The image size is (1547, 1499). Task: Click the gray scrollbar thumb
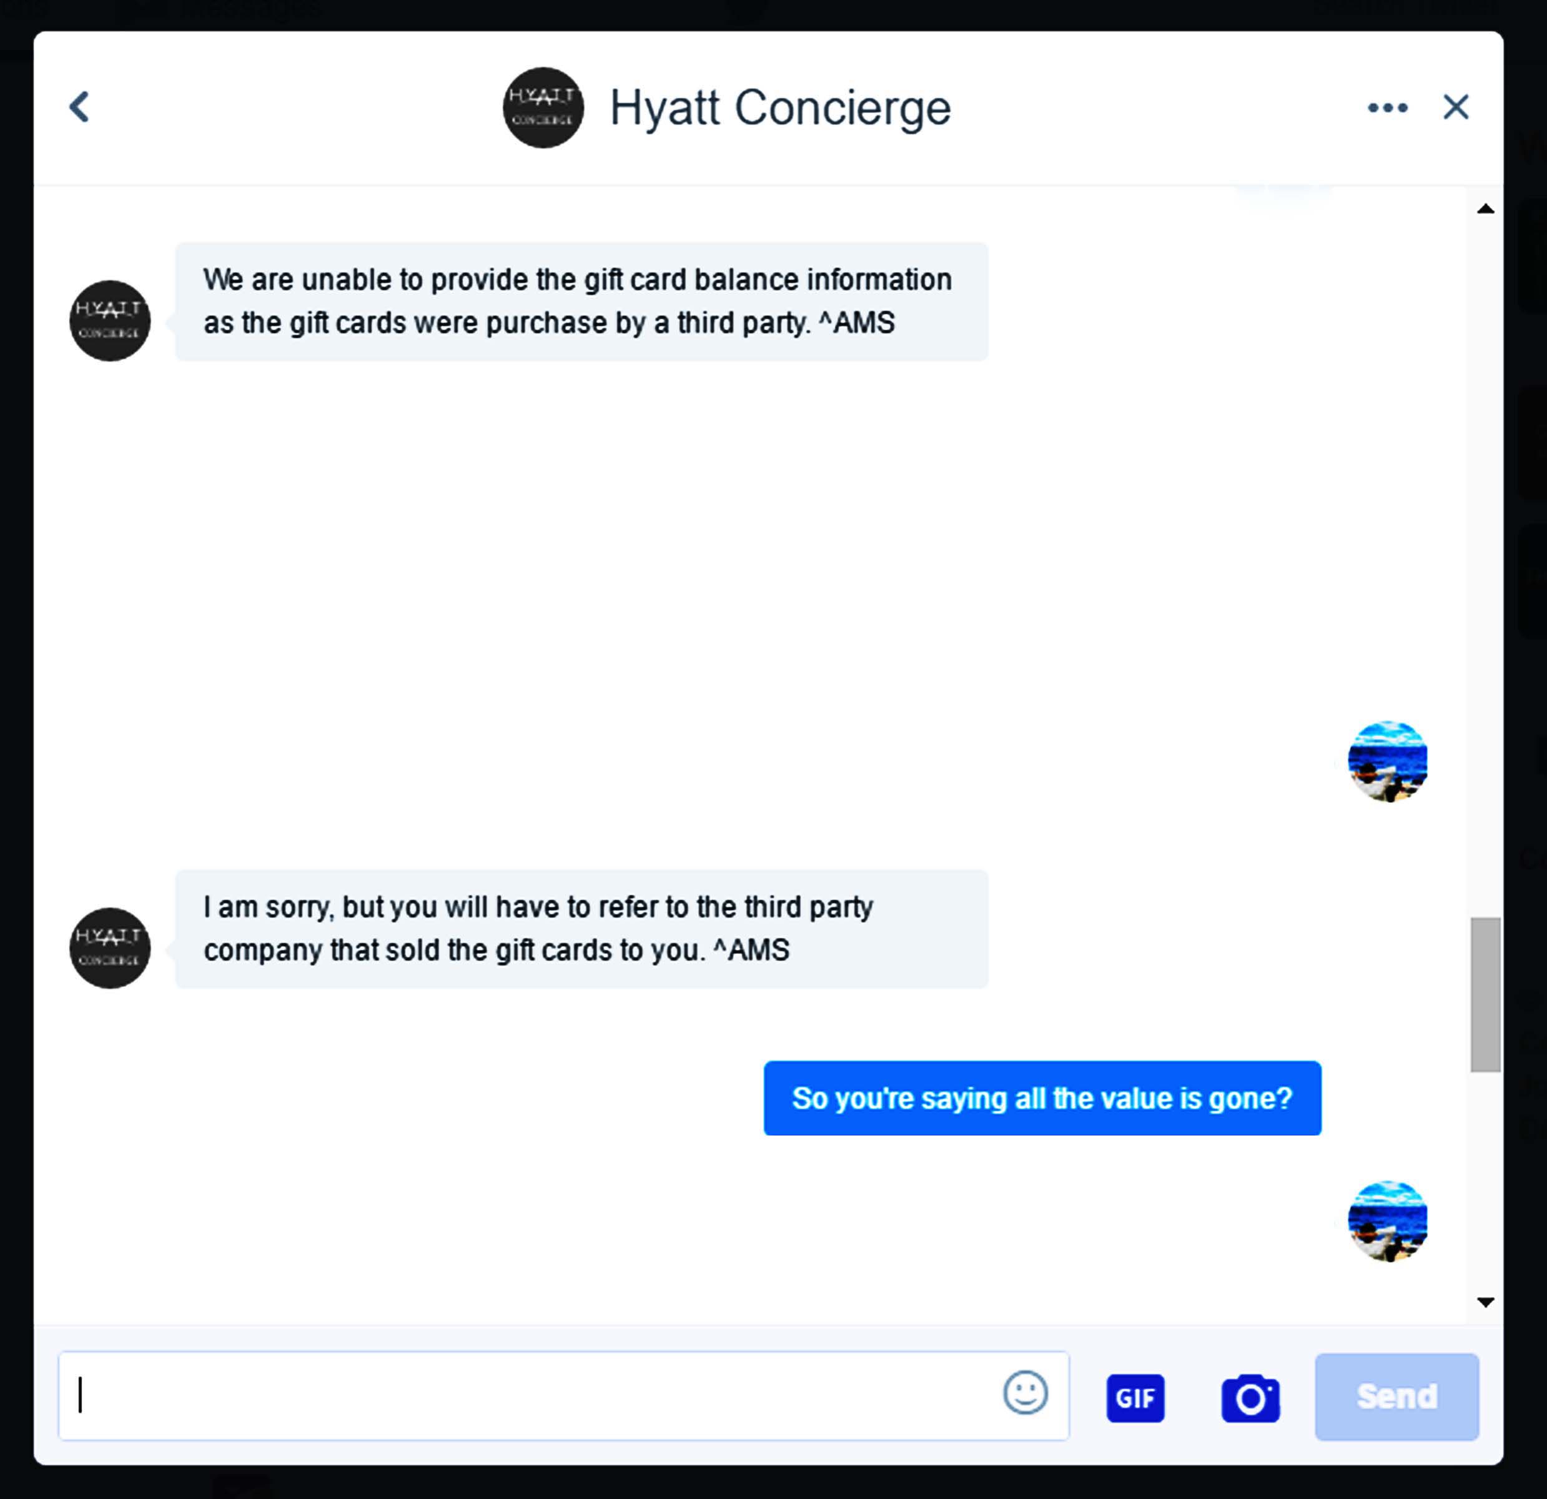pyautogui.click(x=1485, y=994)
